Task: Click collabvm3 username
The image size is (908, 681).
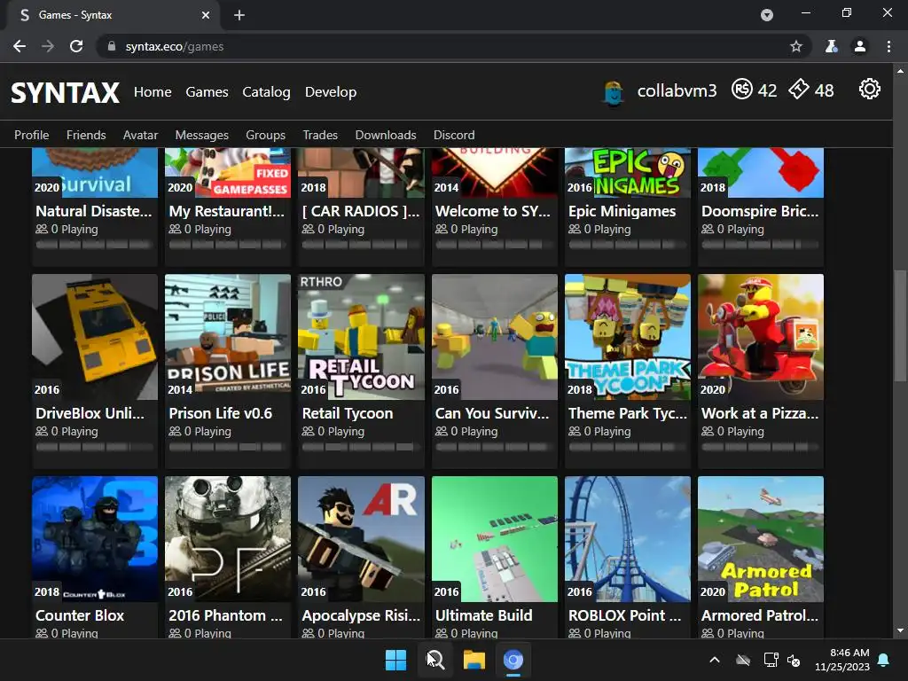Action: (x=677, y=91)
